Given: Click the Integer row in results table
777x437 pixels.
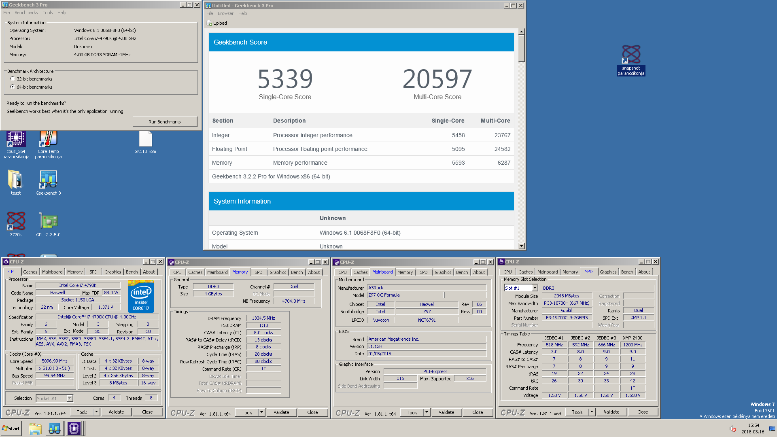Looking at the screenshot, I should point(361,135).
